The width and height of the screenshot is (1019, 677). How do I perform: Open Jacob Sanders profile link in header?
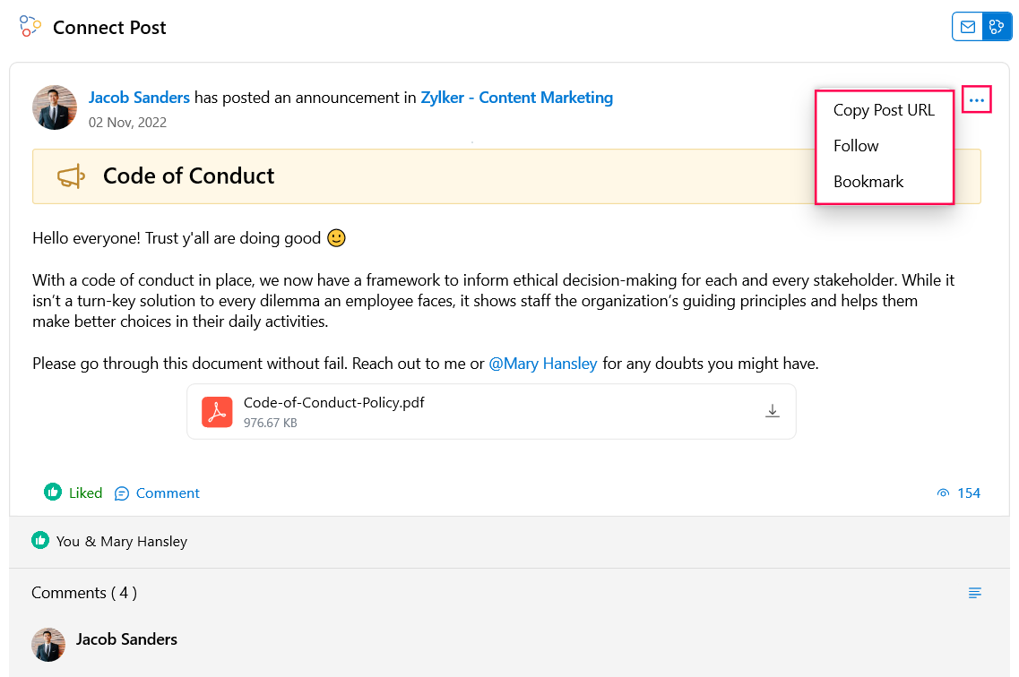(139, 98)
